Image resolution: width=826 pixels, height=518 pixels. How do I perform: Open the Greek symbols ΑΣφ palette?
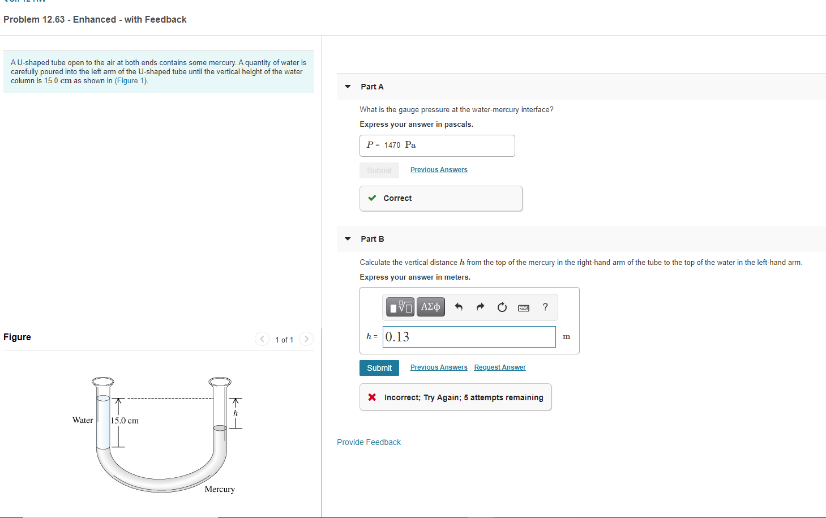point(431,307)
